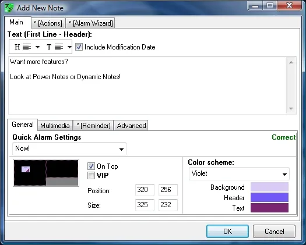Click the small violet note in preview
The height and width of the screenshot is (245, 306).
(26, 169)
